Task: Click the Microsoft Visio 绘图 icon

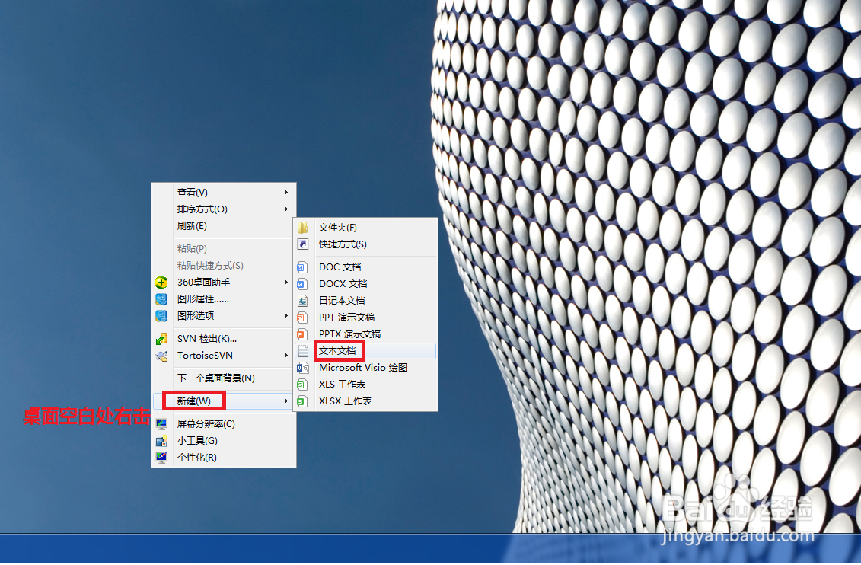Action: pos(304,367)
